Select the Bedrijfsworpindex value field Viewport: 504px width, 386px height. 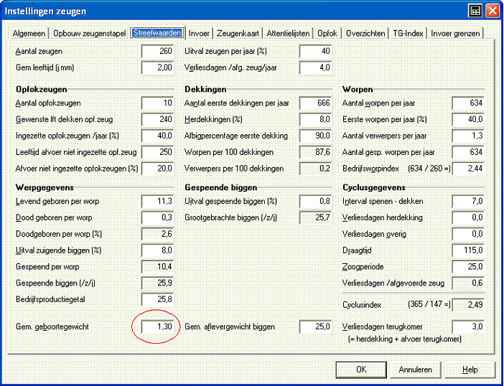coord(468,169)
